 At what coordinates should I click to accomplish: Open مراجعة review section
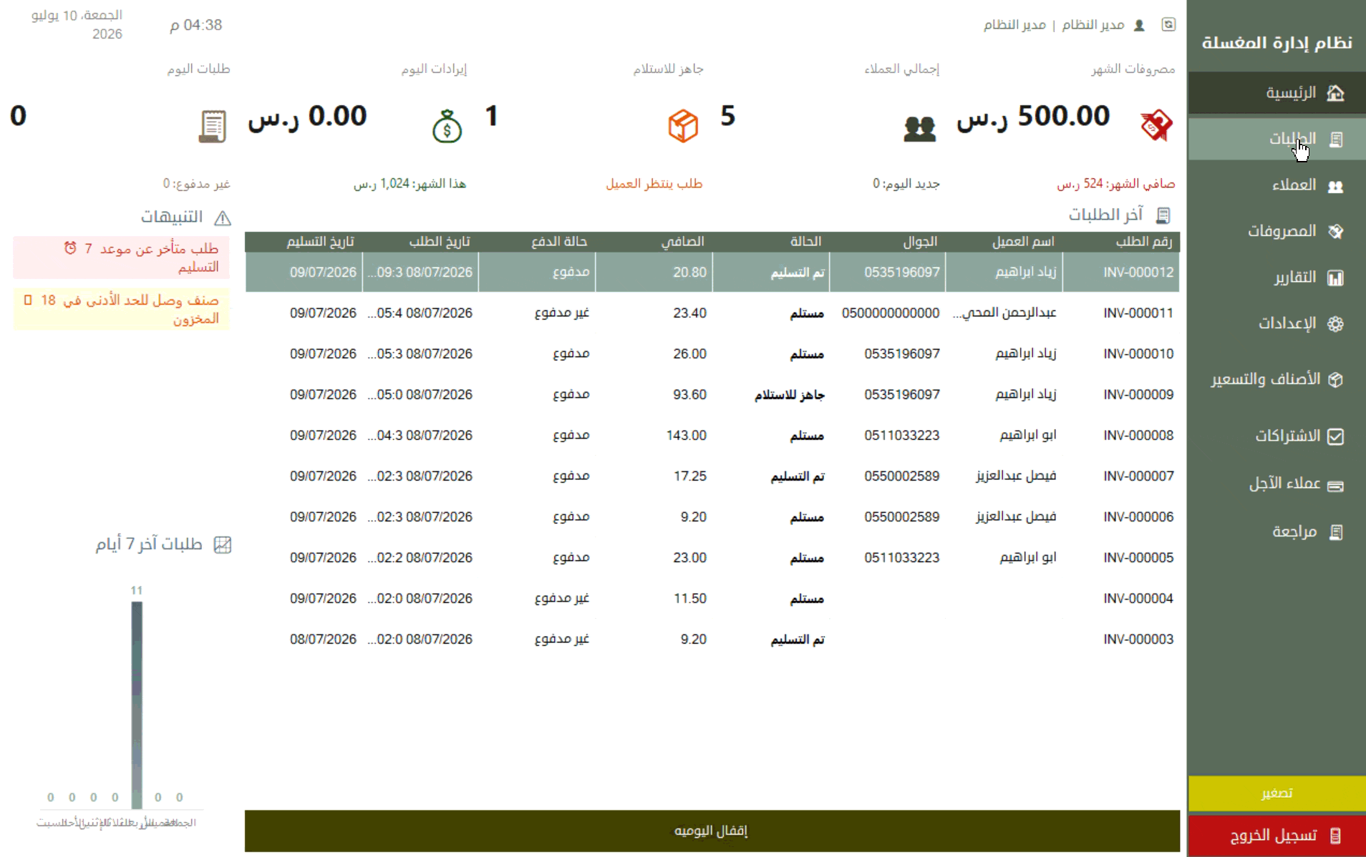1277,532
